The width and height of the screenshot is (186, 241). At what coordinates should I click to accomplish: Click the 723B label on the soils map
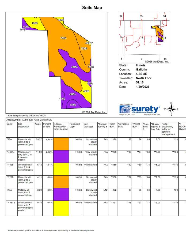click(x=84, y=48)
